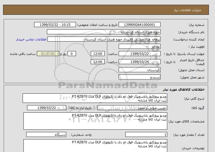
Task: Click the شماره نیاز label
Action: coord(197,25)
